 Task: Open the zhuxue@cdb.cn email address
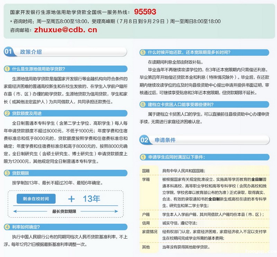[65, 30]
